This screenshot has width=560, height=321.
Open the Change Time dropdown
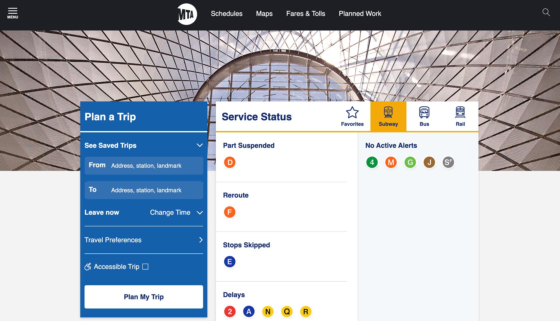click(x=176, y=213)
